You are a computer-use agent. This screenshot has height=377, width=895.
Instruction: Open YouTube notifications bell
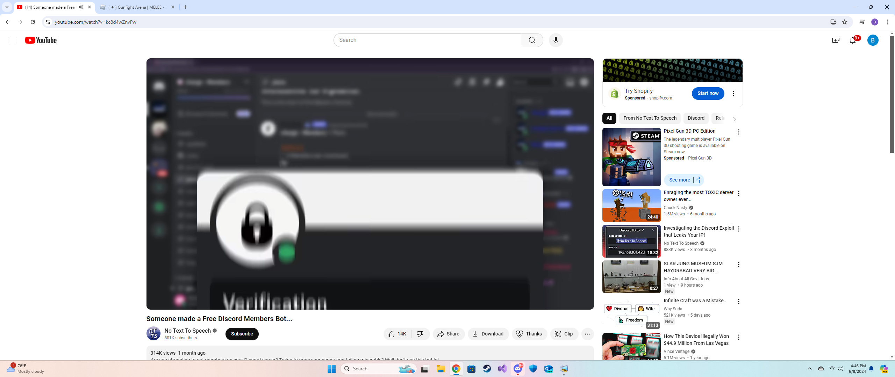pos(853,40)
